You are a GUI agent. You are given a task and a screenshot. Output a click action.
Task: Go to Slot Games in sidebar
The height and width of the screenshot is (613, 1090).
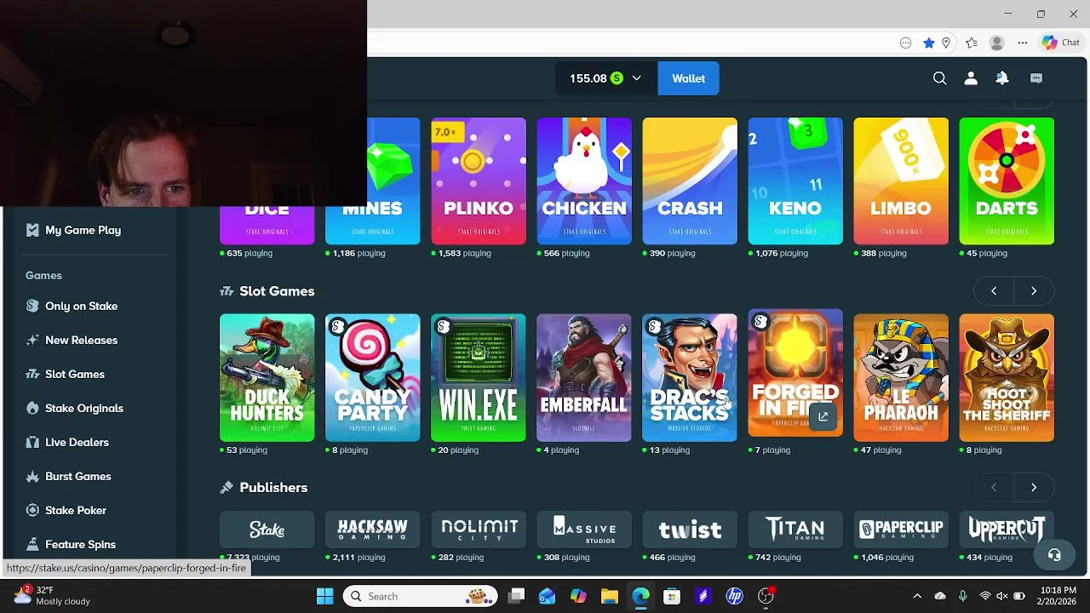click(x=75, y=374)
